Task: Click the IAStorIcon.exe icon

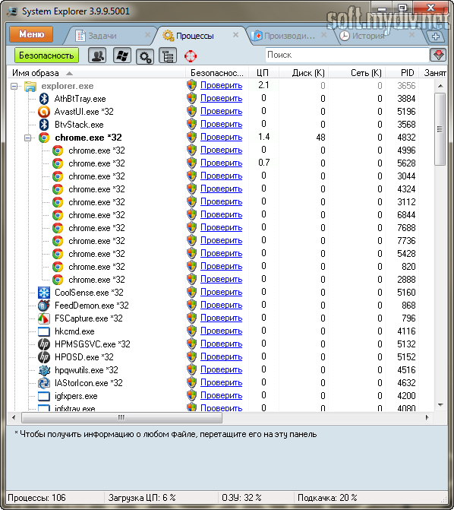Action: (x=44, y=383)
